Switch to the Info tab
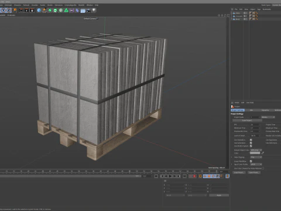The height and width of the screenshot is (211, 281). [x=251, y=110]
